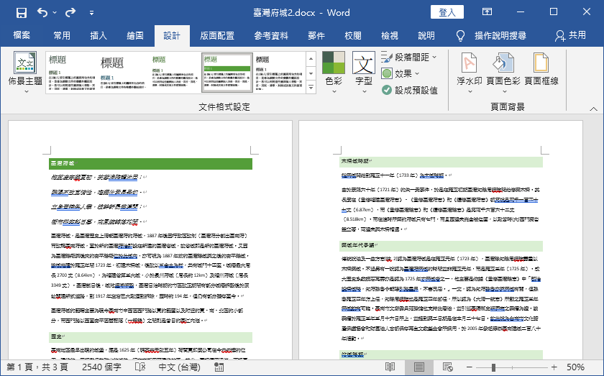Select the 設計 tab
The height and width of the screenshot is (376, 604).
pyautogui.click(x=172, y=35)
